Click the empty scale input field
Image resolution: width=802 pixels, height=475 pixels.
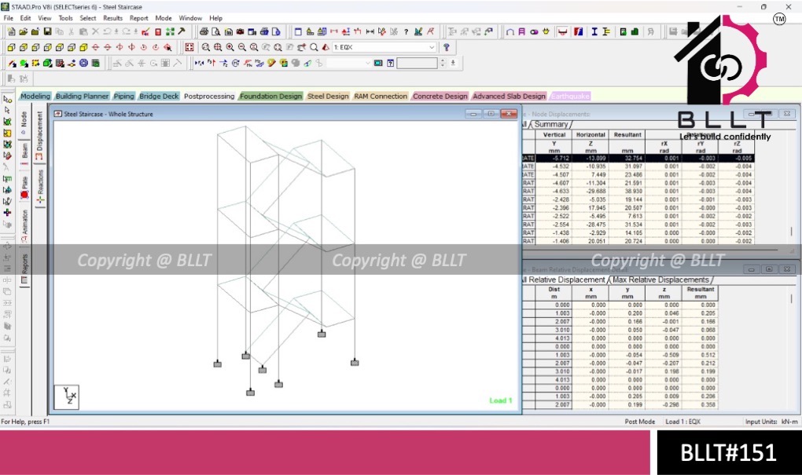point(417,64)
